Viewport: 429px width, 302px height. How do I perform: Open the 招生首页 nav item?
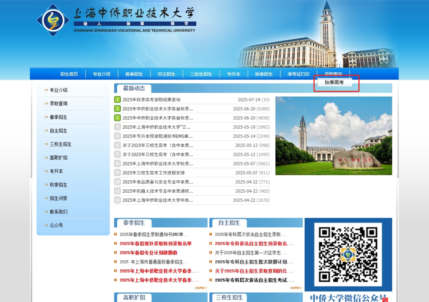69,74
